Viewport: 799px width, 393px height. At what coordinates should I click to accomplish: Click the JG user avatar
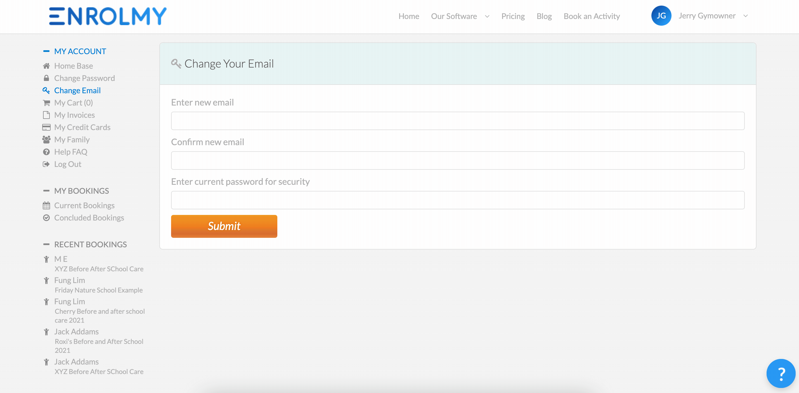coord(661,16)
